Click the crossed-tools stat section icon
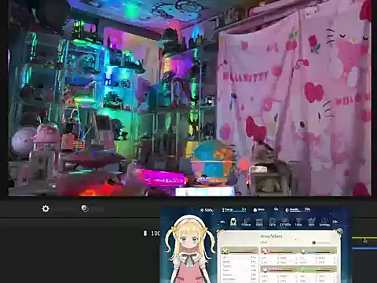This screenshot has width=377, height=283. pos(225,252)
